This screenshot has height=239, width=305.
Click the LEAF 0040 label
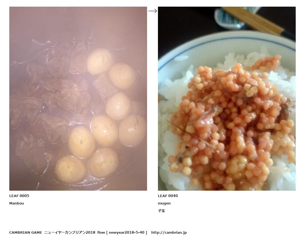click(x=168, y=196)
